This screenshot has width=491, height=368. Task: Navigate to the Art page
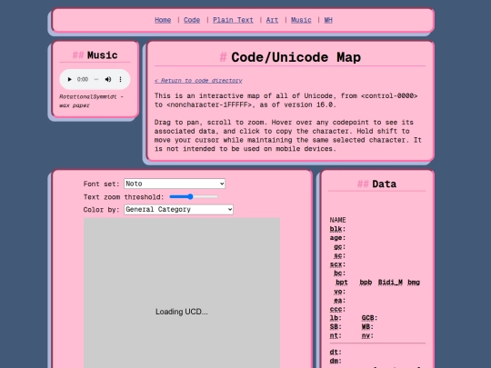(272, 20)
